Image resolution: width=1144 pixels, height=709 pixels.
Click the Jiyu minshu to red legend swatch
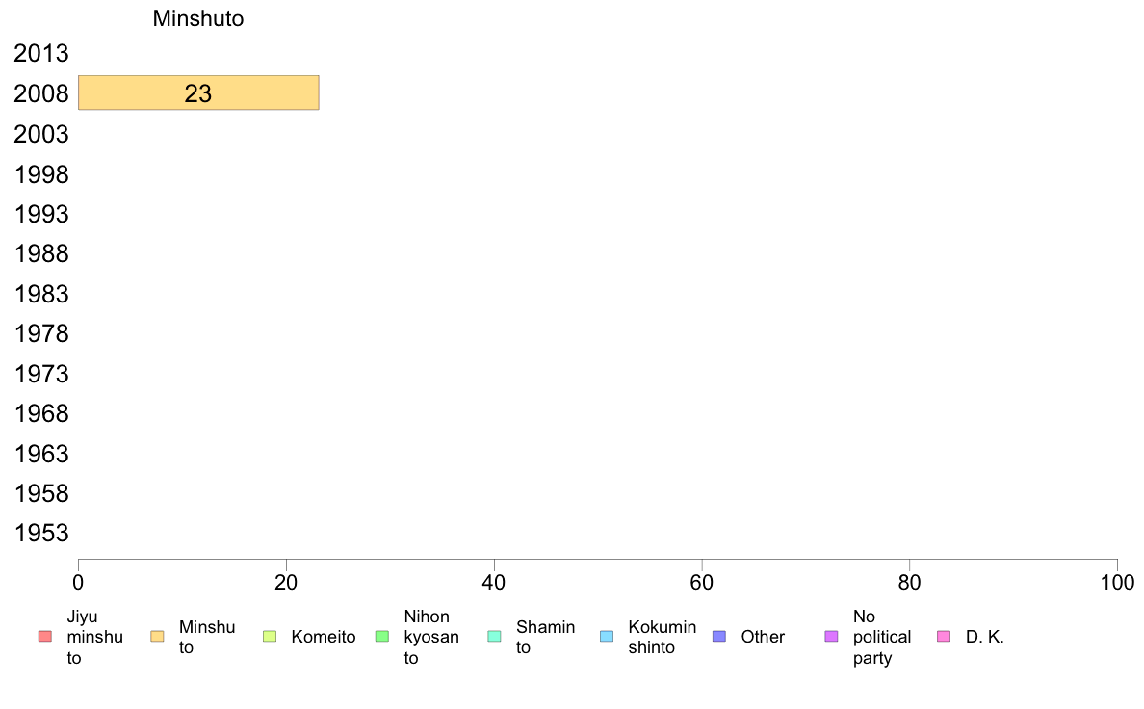coord(45,637)
